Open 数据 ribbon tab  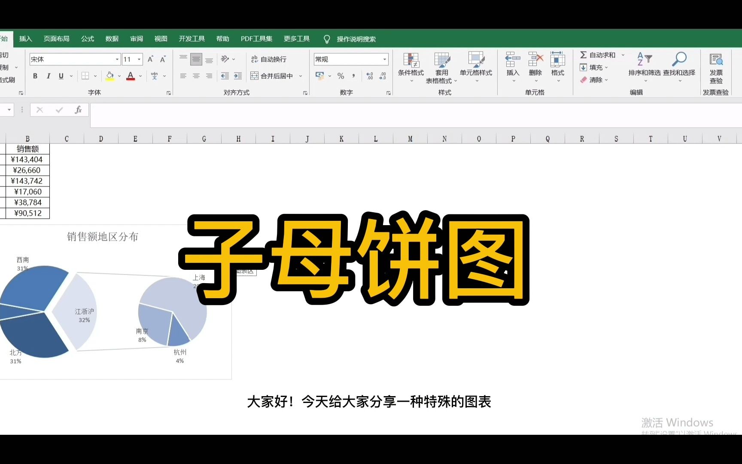pos(112,39)
